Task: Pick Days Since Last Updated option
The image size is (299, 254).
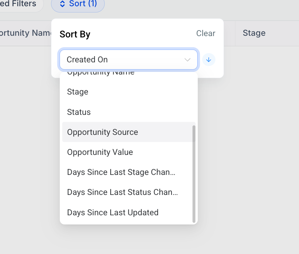Action: click(113, 213)
